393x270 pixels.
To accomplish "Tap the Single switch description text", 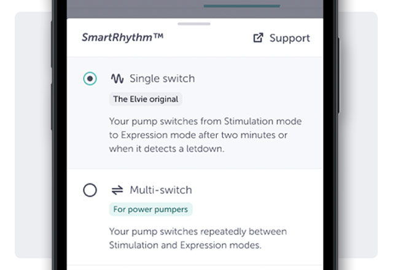I will pos(206,135).
